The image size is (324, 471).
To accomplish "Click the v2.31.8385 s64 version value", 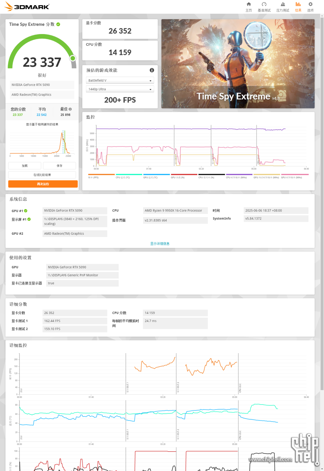I will 175,220.
